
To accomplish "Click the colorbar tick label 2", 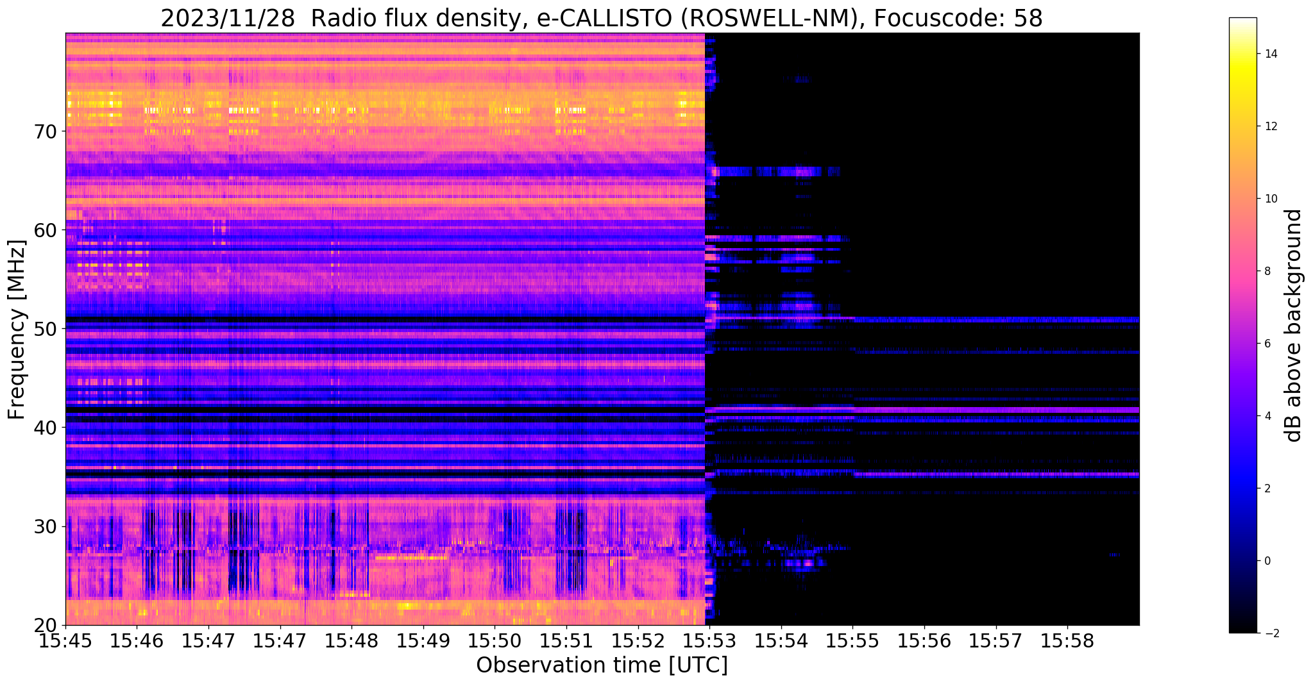I will click(x=1267, y=488).
